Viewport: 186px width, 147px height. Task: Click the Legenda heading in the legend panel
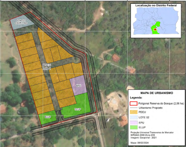pyautogui.click(x=136, y=98)
